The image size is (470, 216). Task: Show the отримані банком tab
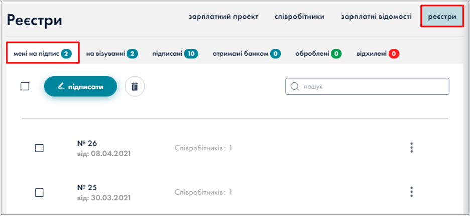240,53
